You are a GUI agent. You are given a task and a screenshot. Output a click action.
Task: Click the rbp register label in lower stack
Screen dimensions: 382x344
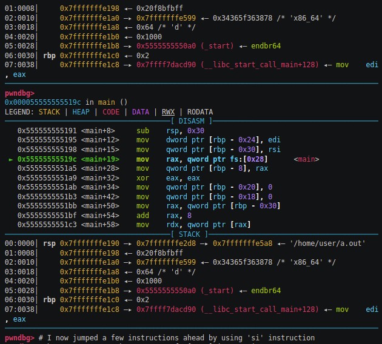tap(49, 300)
